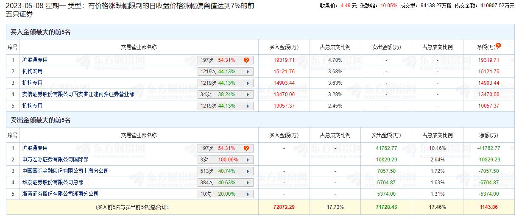Click 买入金额(万) column header in the buy table
The height and width of the screenshot is (219, 519).
284,47
